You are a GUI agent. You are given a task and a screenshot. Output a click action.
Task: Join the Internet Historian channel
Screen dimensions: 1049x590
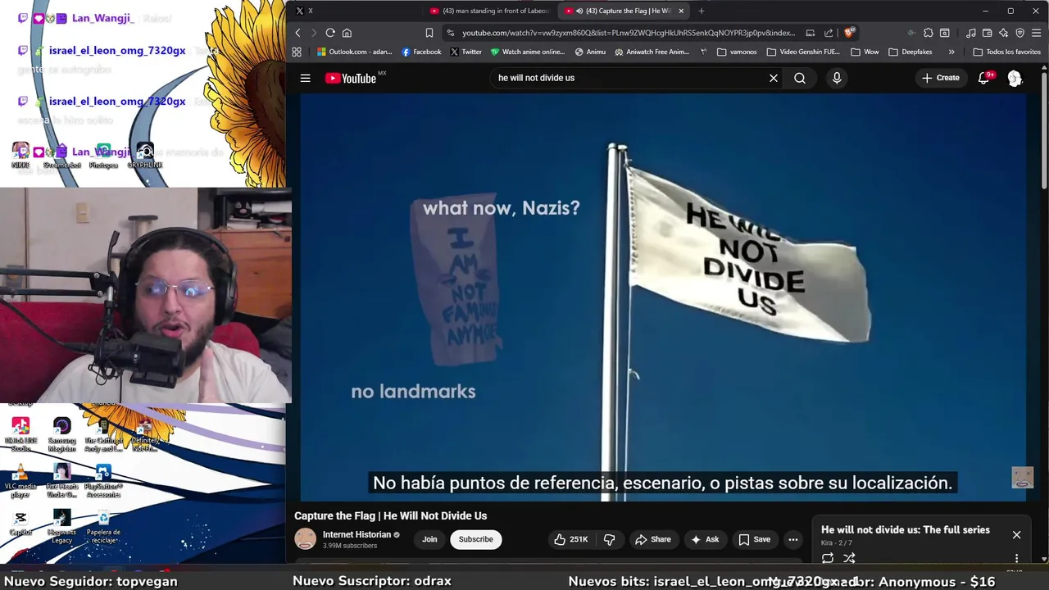[x=429, y=539]
